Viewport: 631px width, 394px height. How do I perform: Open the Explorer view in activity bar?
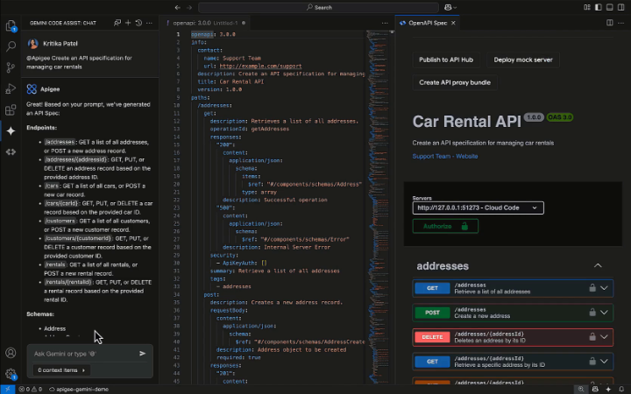[x=11, y=25]
